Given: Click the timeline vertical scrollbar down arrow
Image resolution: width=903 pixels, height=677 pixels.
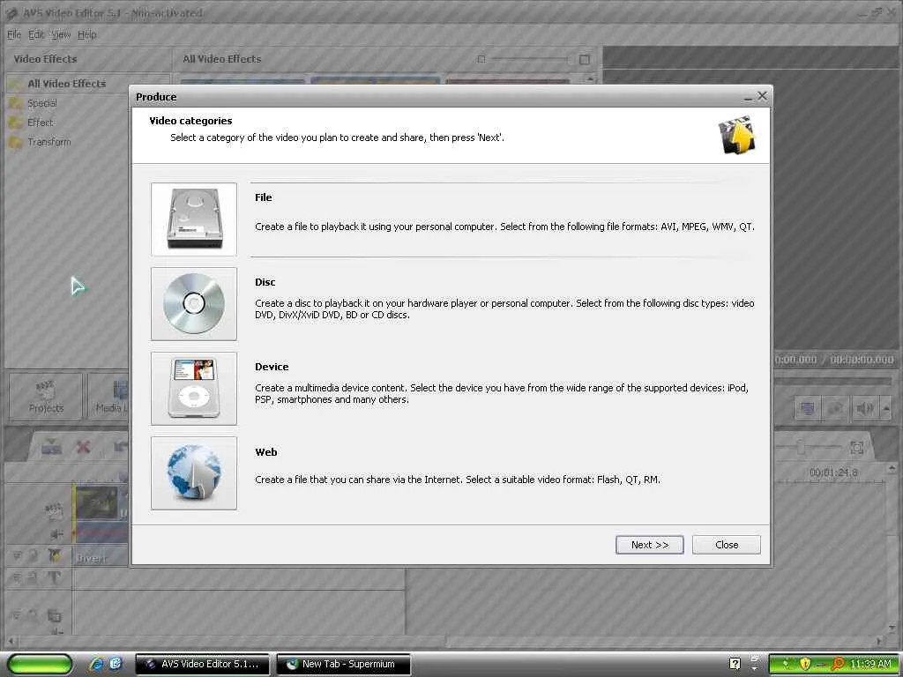Looking at the screenshot, I should point(894,628).
